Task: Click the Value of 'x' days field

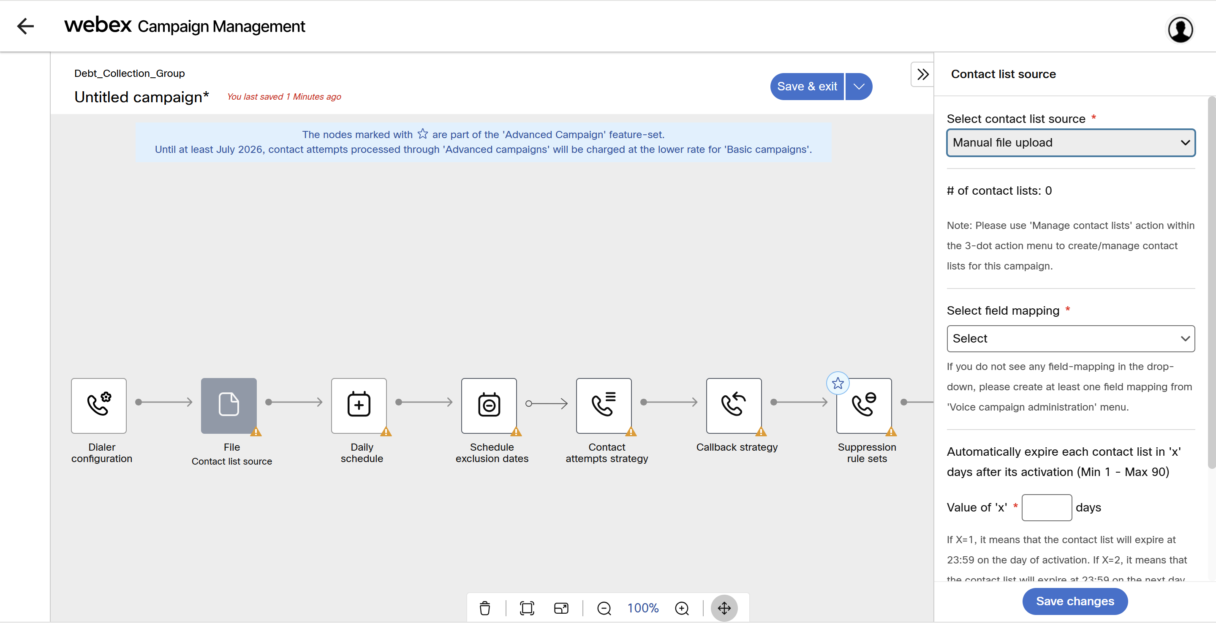Action: tap(1046, 507)
